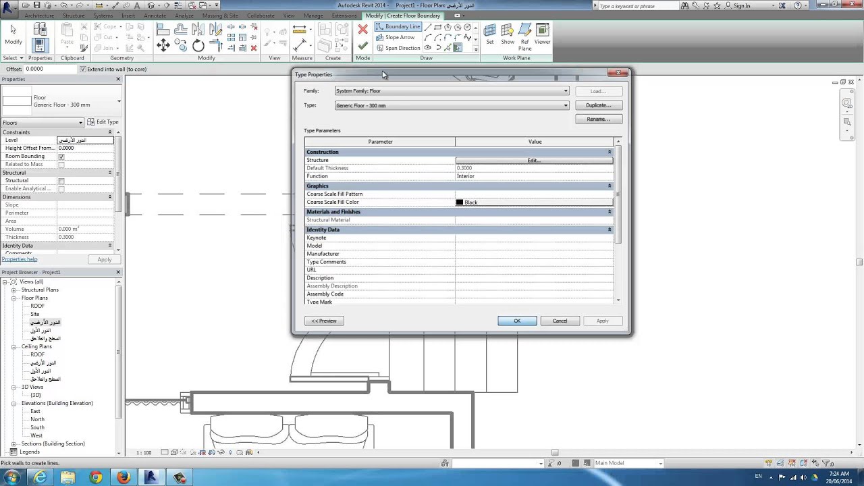Open the Select panel dropdown
Image resolution: width=864 pixels, height=486 pixels.
(13, 58)
